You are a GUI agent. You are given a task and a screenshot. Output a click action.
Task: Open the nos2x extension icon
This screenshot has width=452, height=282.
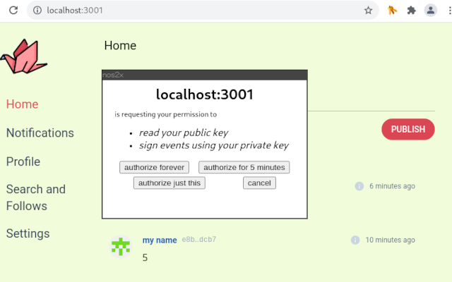(x=392, y=11)
